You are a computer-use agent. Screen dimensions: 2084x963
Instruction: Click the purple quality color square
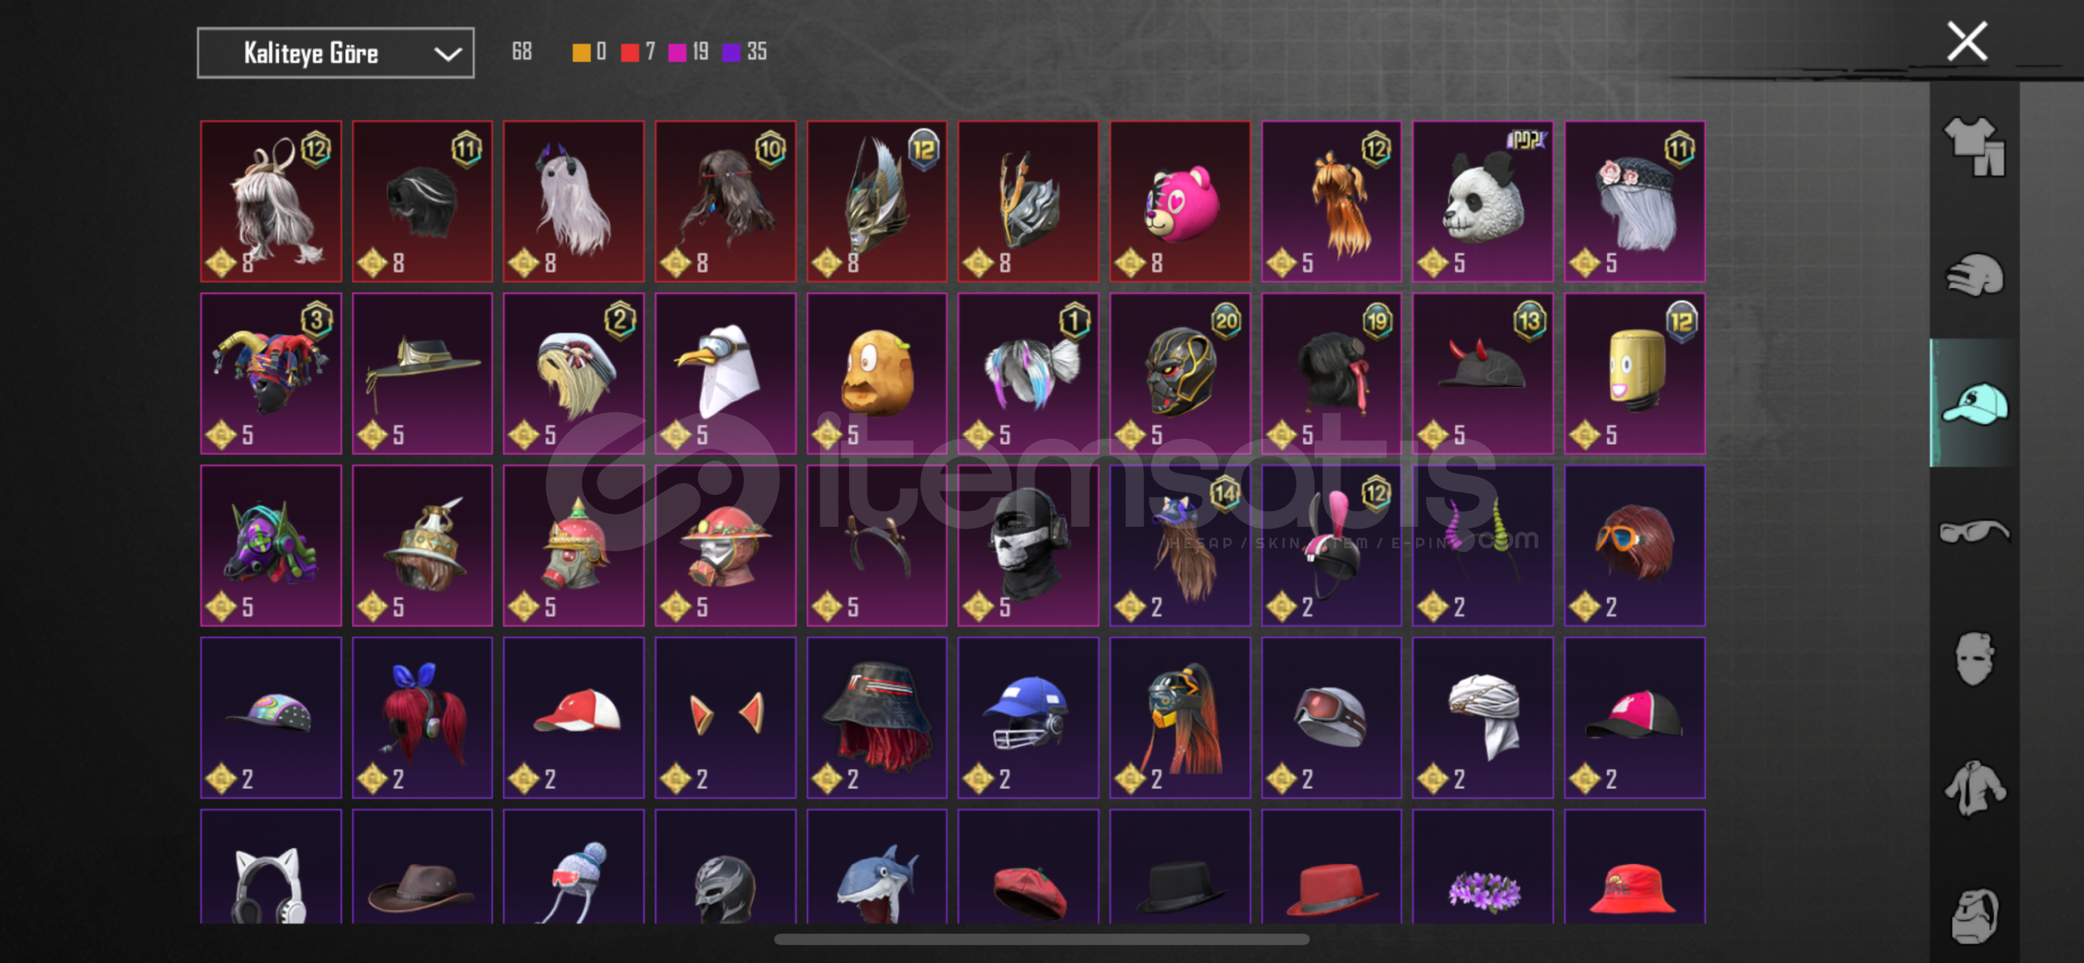tap(731, 53)
